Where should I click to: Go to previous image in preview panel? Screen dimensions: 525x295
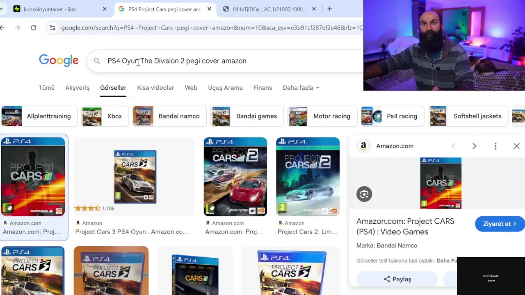[453, 146]
